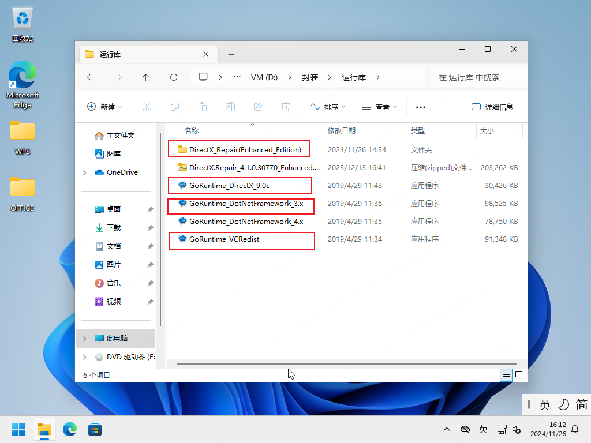Click chevron after 运行库 in address bar
This screenshot has width=591, height=443.
click(378, 77)
